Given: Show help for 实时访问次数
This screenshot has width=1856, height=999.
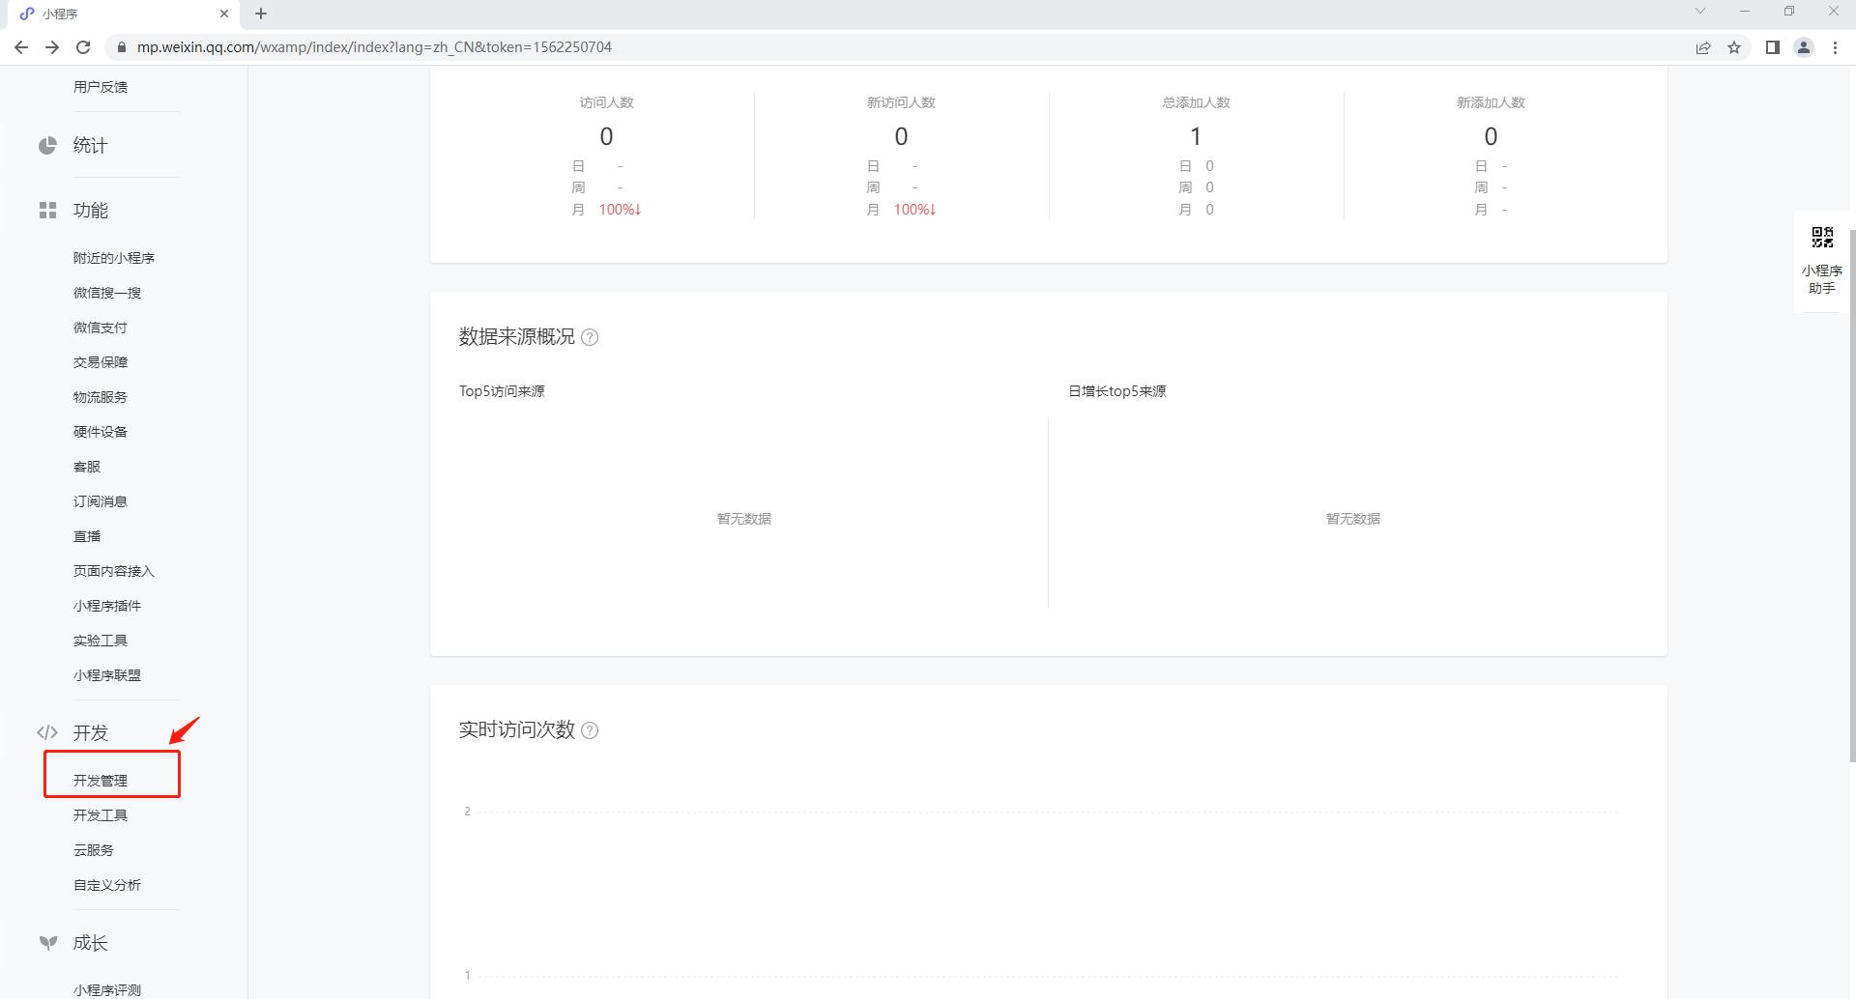Looking at the screenshot, I should click(x=590, y=730).
